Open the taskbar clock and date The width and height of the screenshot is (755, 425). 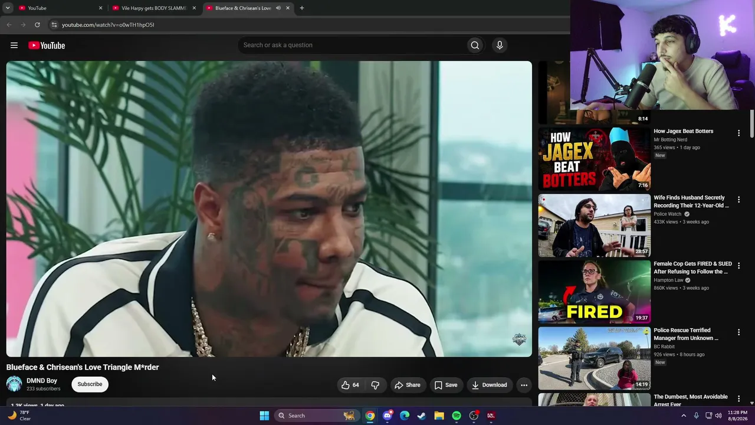click(737, 416)
